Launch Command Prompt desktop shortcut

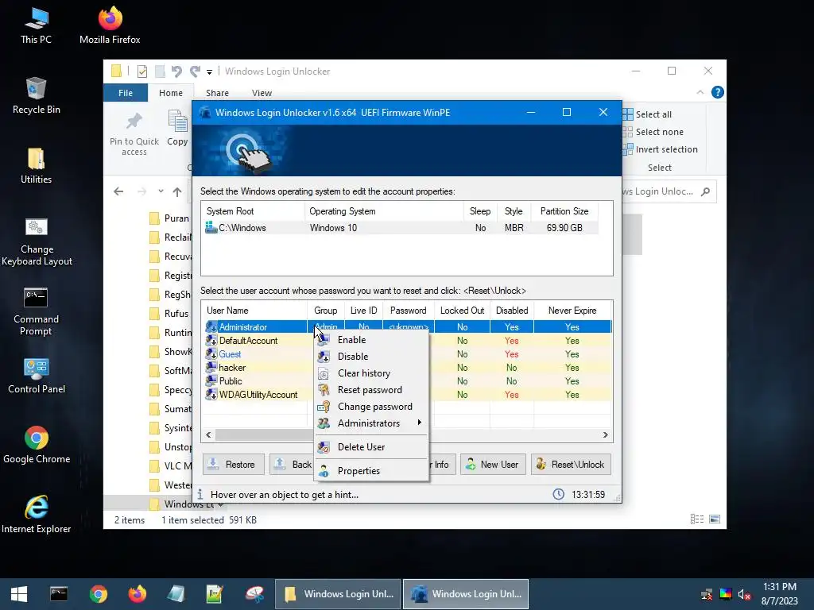tap(36, 312)
